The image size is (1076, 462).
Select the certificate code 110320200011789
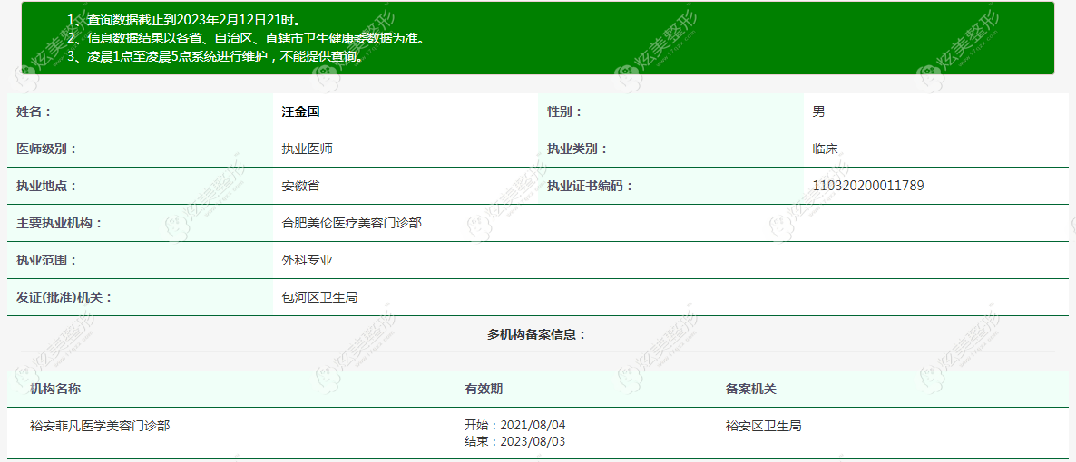(x=868, y=185)
